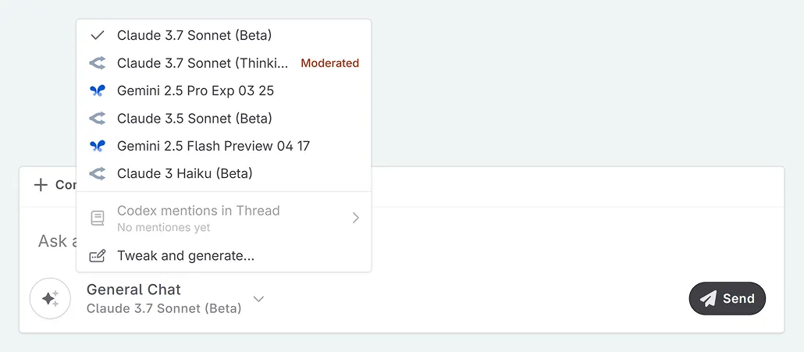804x352 pixels.
Task: Click the Gemini icon beside 2.5 Flash Preview
Action: pos(97,146)
